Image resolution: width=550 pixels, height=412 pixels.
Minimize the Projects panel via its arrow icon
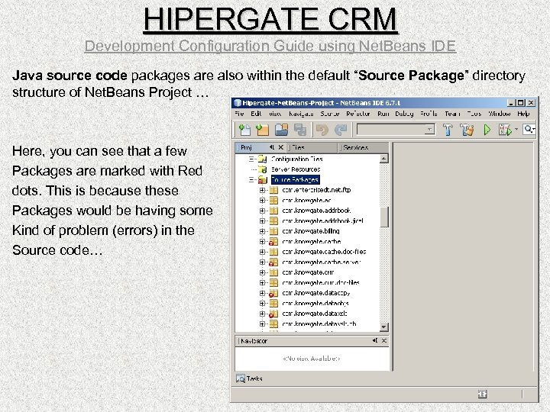coord(272,147)
